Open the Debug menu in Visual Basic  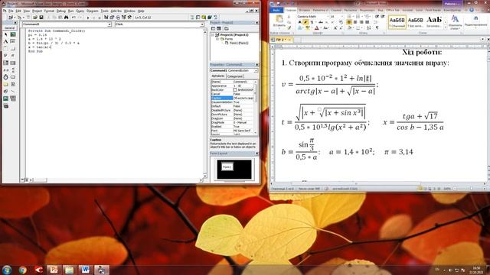[x=61, y=11]
